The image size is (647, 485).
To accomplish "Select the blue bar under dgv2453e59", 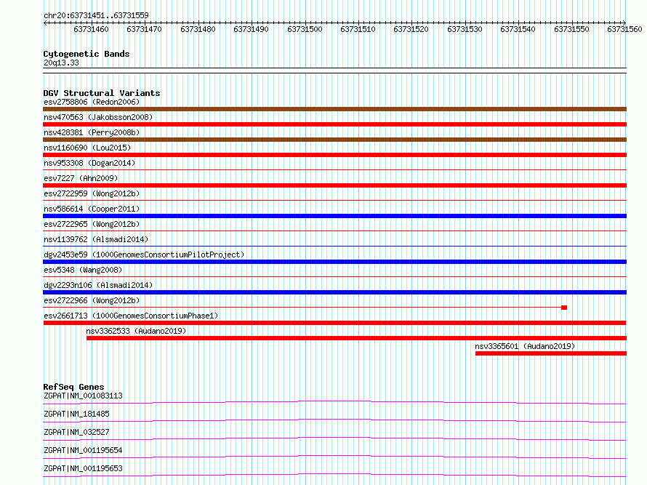I will coord(334,262).
